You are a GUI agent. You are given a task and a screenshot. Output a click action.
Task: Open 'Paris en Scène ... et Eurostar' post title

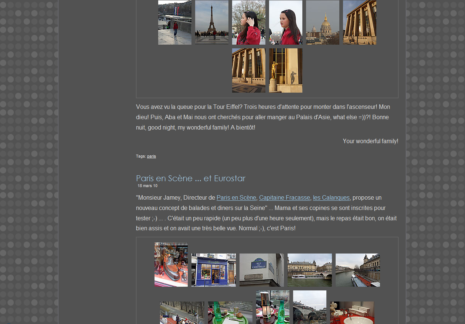click(x=191, y=178)
